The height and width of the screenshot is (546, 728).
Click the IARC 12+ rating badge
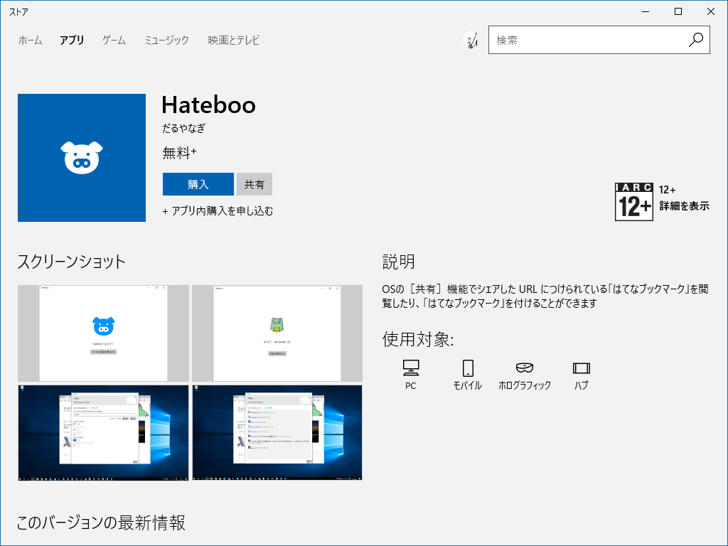(x=633, y=201)
